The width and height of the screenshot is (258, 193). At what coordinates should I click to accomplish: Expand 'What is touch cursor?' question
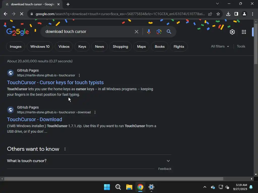(x=89, y=161)
